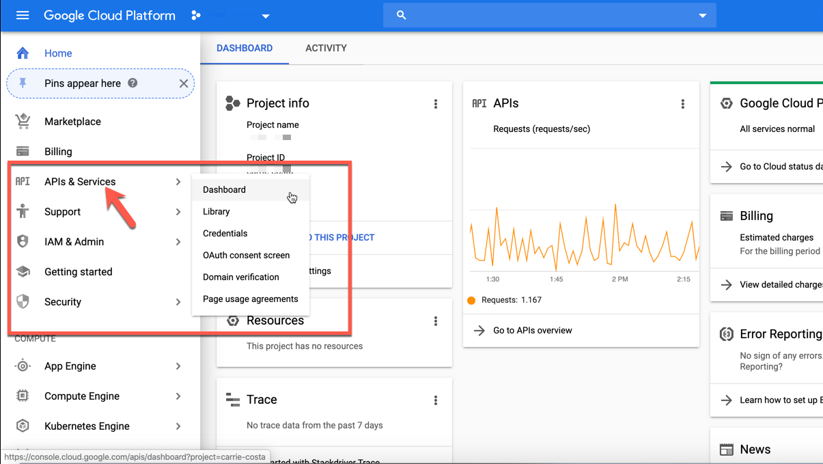Viewport: 823px width, 464px height.
Task: Expand the APIs & Services submenu chevron
Action: [x=178, y=182]
